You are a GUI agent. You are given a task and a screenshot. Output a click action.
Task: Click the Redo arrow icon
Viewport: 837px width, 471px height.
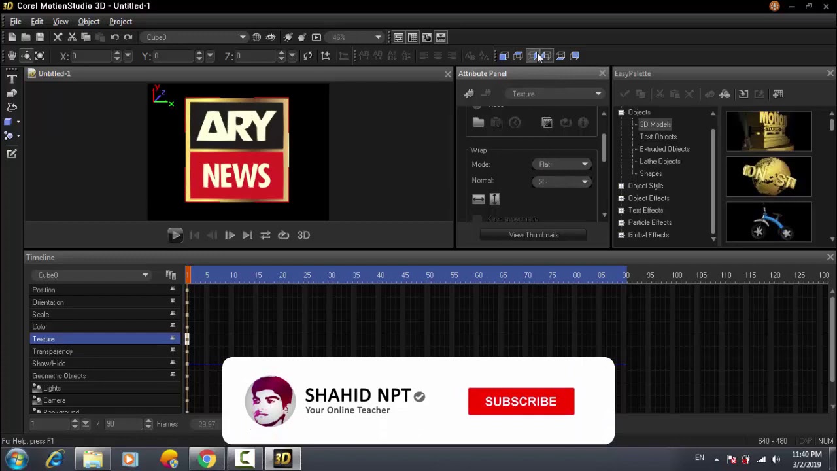click(x=128, y=37)
